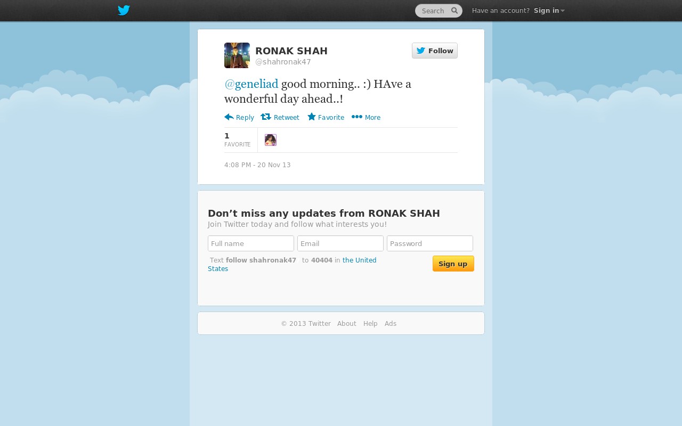Click the @shahronak47 handle
Screen dimensions: 682x426
point(283,62)
